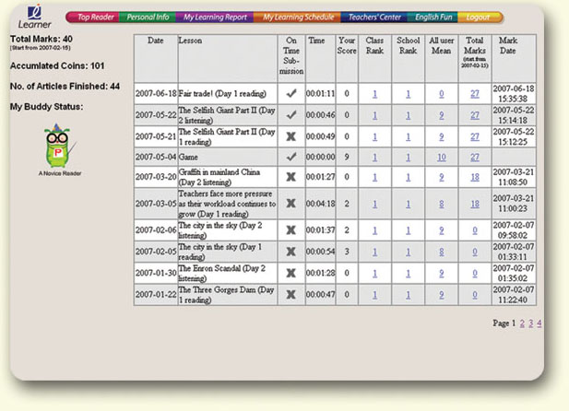The image size is (569, 411).
Task: Open My Learning Report tab
Action: [213, 18]
